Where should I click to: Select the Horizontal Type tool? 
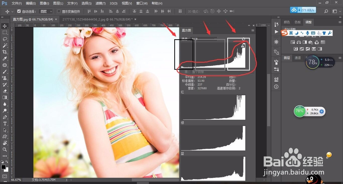(x=4, y=124)
